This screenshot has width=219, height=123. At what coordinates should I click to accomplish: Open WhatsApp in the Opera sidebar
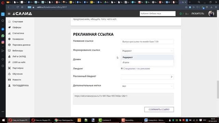3,36
